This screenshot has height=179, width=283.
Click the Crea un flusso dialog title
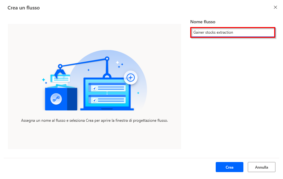pyautogui.click(x=24, y=8)
